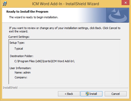Select the Setup Type line
The height and width of the screenshot is (101, 131).
tap(17, 43)
